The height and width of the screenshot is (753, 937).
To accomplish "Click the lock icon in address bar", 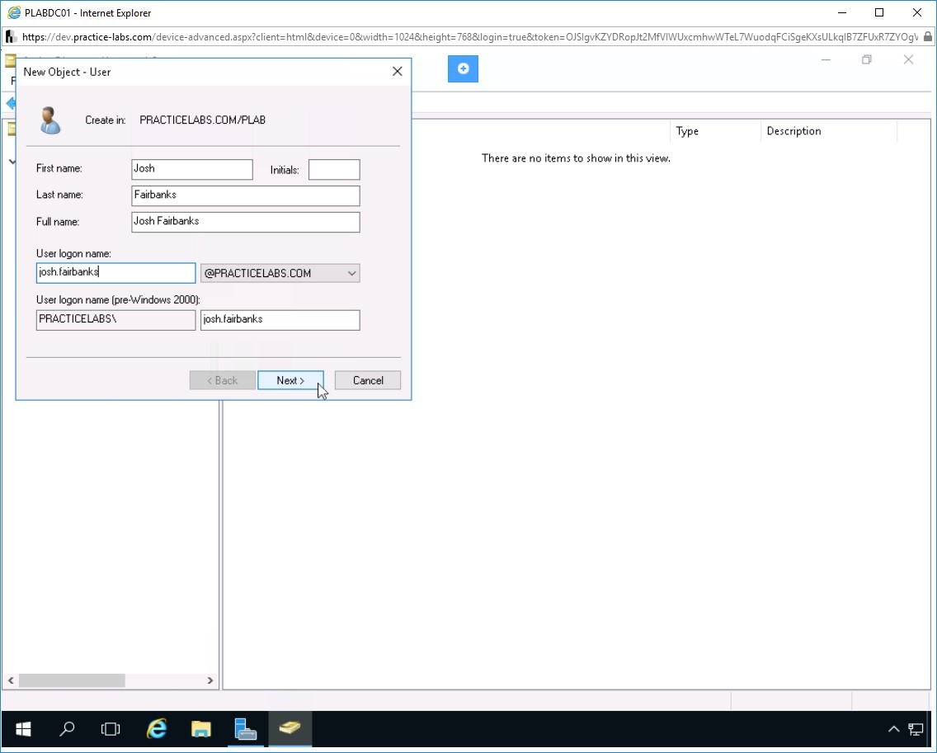I will (x=927, y=37).
